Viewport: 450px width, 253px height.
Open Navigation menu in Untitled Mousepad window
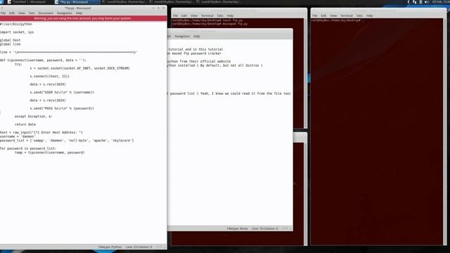pos(182,37)
